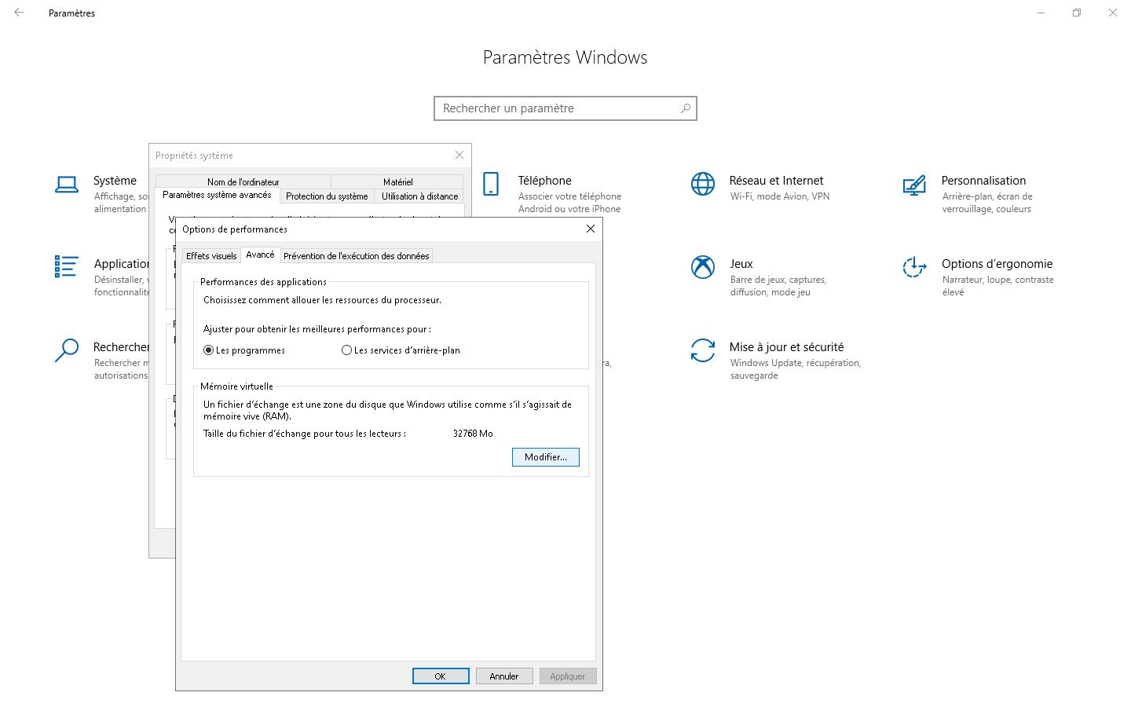Screen dimensions: 1131x707
Task: Click the Réseau et Internet globe icon
Action: (702, 184)
